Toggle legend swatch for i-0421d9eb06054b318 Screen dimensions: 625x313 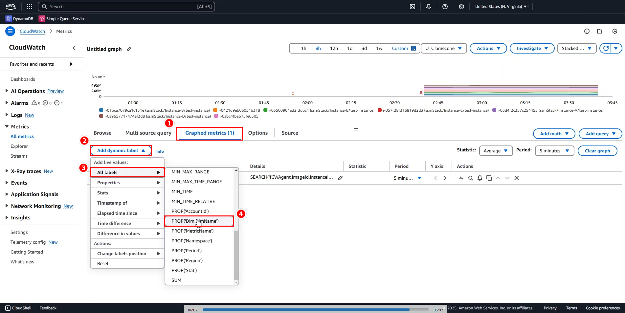215,110
